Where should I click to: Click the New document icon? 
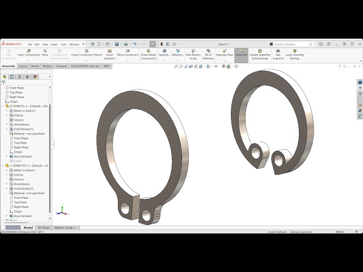tap(99, 44)
